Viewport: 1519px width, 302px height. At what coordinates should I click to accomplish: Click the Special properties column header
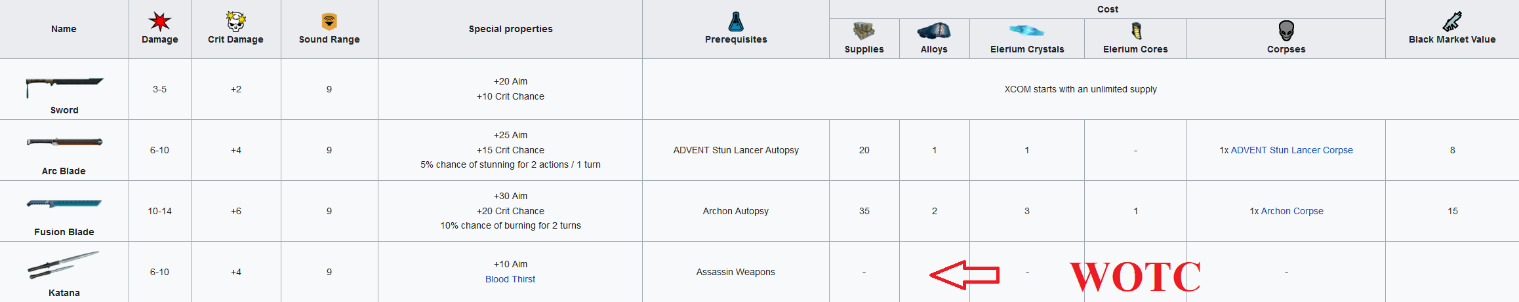pos(510,29)
